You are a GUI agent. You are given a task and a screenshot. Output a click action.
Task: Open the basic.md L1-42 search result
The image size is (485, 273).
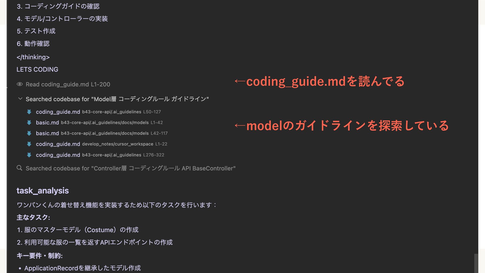click(x=47, y=123)
